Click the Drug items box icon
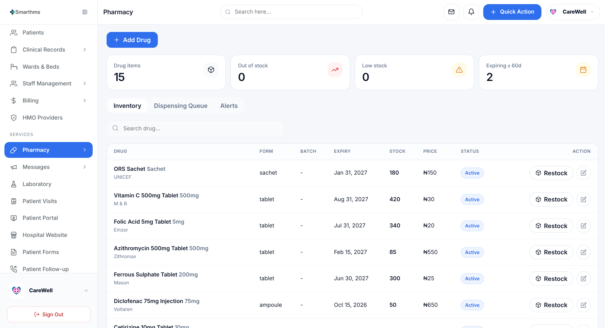Screen dimensions: 605x328 [x=211, y=70]
